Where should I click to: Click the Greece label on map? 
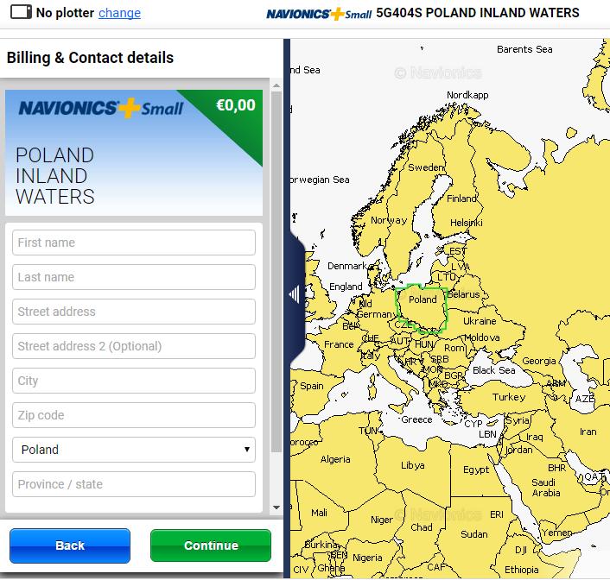[x=416, y=419]
